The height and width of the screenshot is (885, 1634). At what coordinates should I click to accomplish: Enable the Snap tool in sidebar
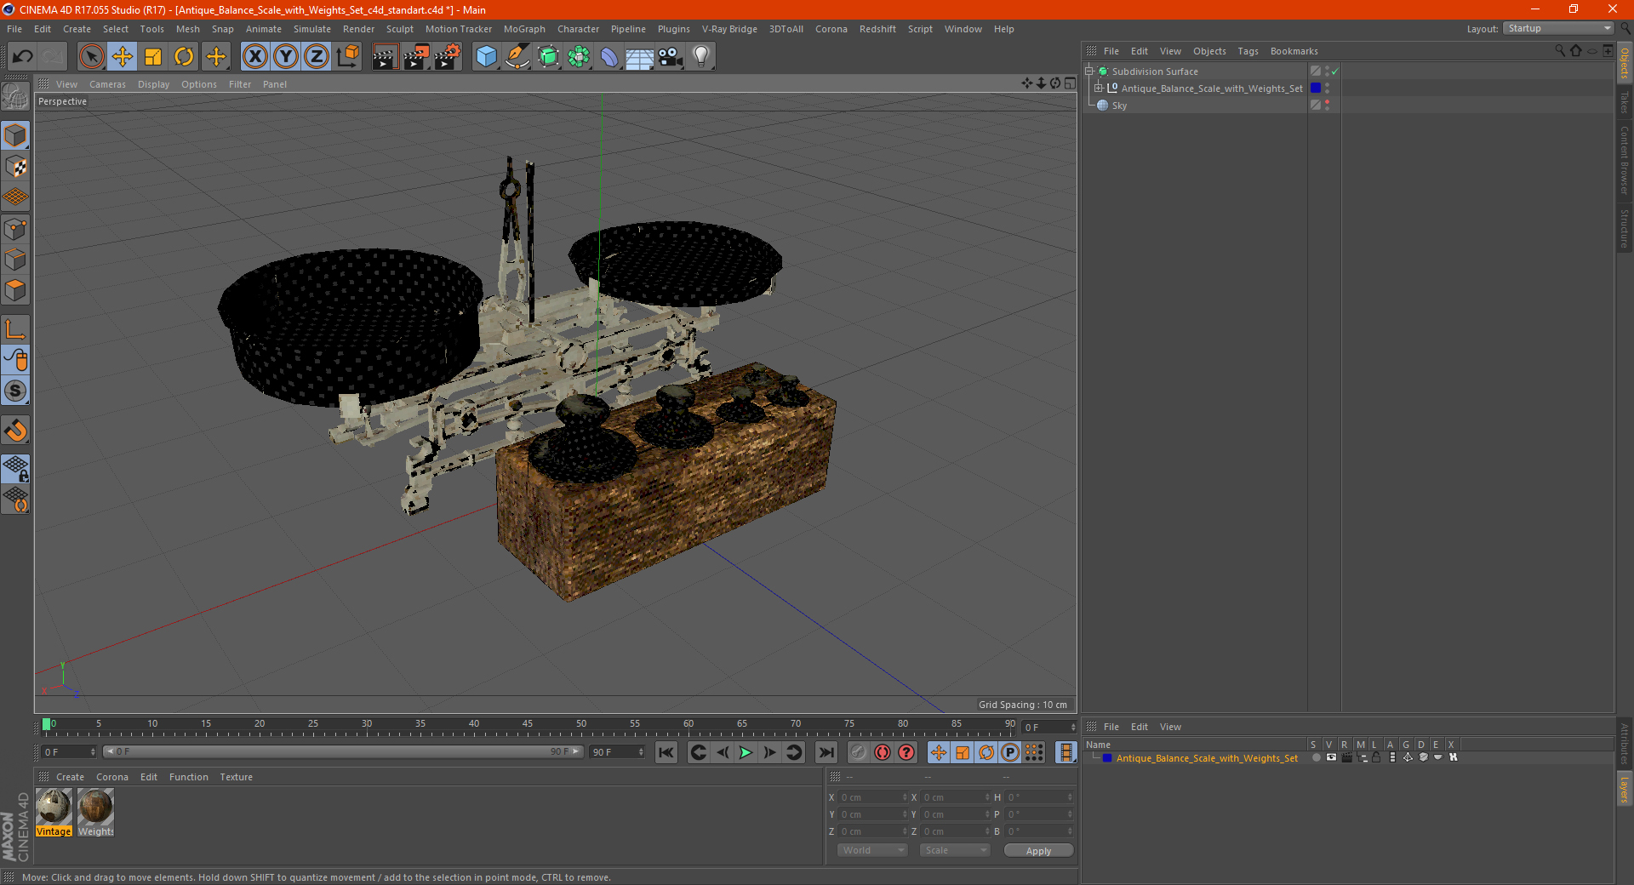(15, 431)
